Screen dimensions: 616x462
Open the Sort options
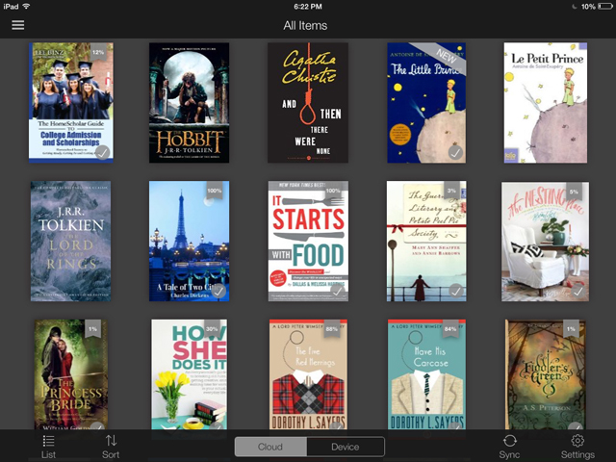111,447
